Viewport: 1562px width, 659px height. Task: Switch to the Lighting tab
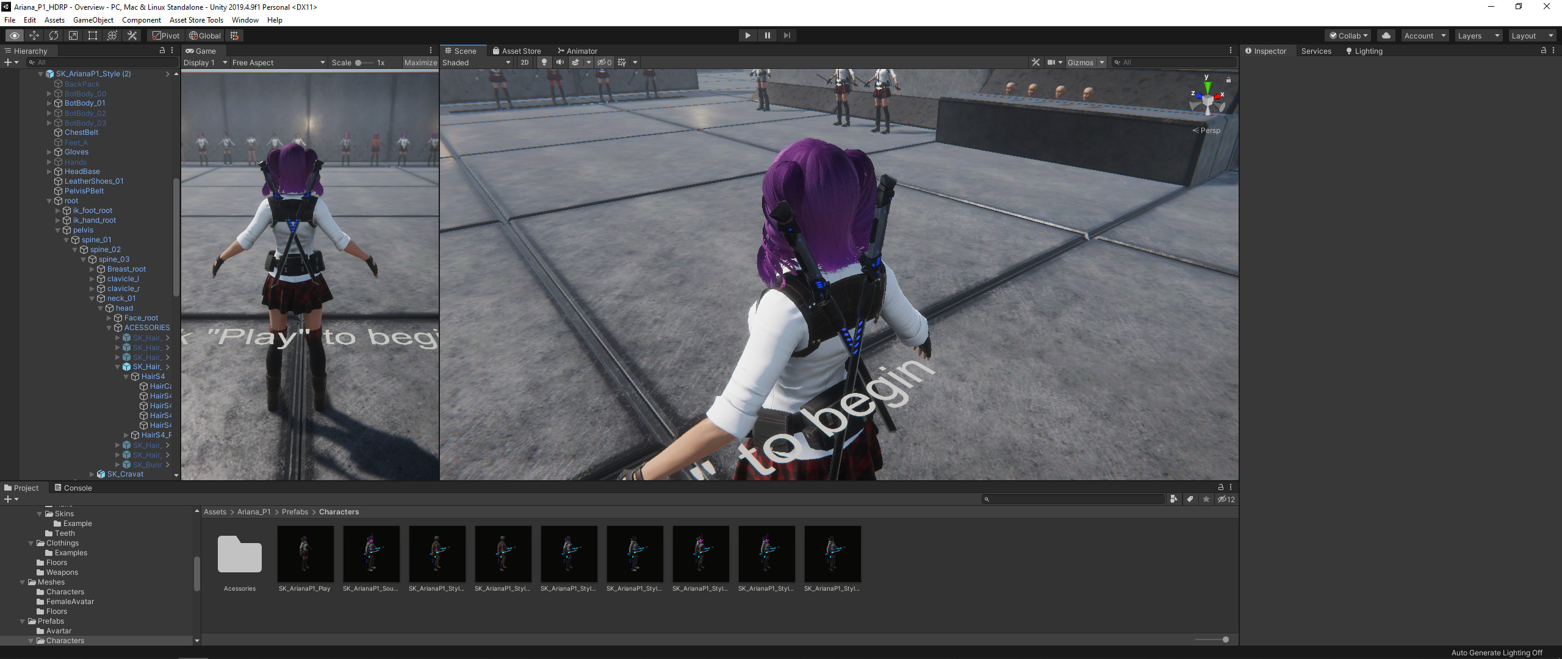coord(1364,51)
